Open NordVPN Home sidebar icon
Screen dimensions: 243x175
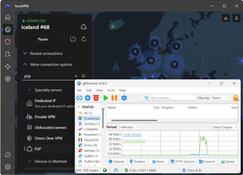8,17
